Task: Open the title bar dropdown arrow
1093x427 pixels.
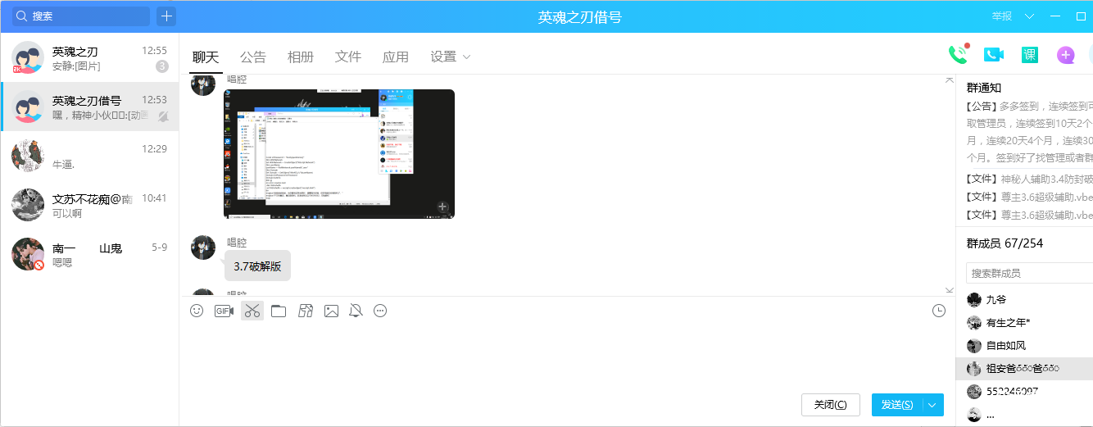Action: [1030, 16]
